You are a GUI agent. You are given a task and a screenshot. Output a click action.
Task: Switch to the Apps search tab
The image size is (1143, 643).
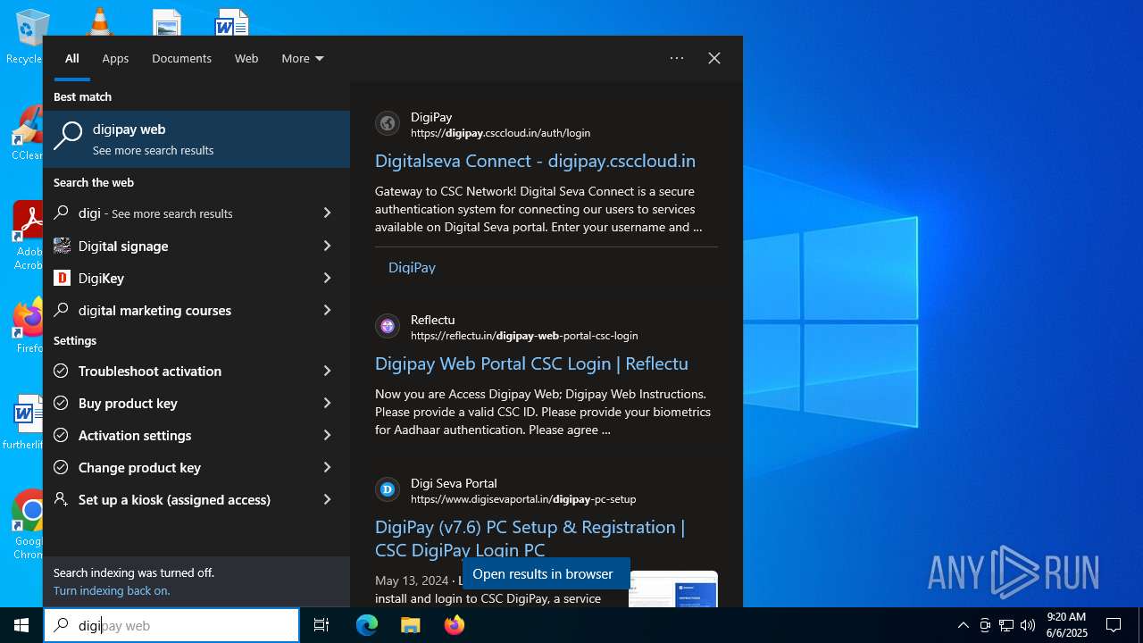[x=115, y=58]
